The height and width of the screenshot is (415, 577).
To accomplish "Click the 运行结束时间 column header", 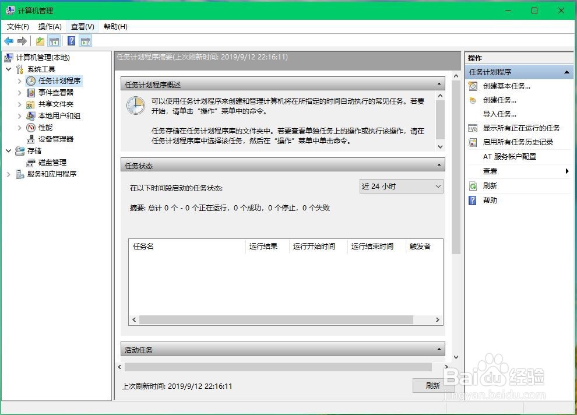I will (377, 247).
